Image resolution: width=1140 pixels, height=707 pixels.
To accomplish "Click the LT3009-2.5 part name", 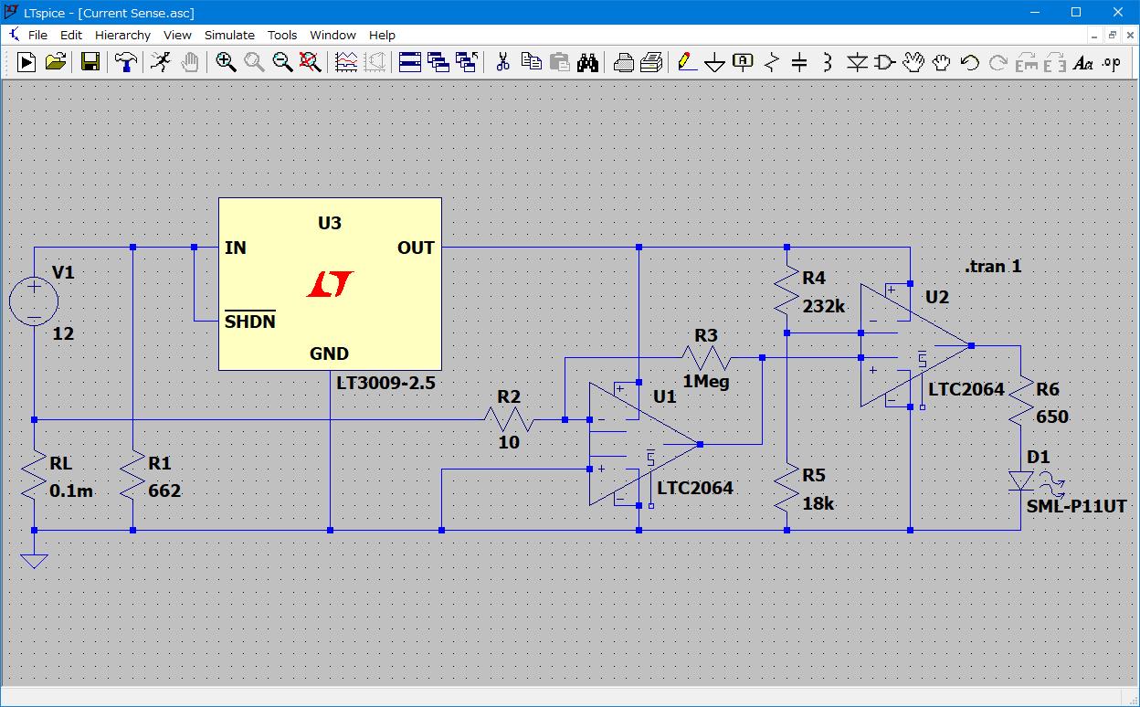I will point(385,383).
